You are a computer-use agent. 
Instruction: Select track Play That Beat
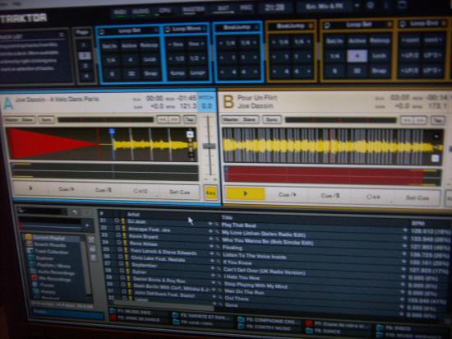(x=238, y=225)
